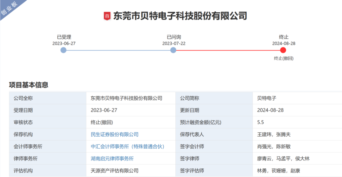
Task: Click the red 首 badge icon beside title
Action: (x=107, y=16)
